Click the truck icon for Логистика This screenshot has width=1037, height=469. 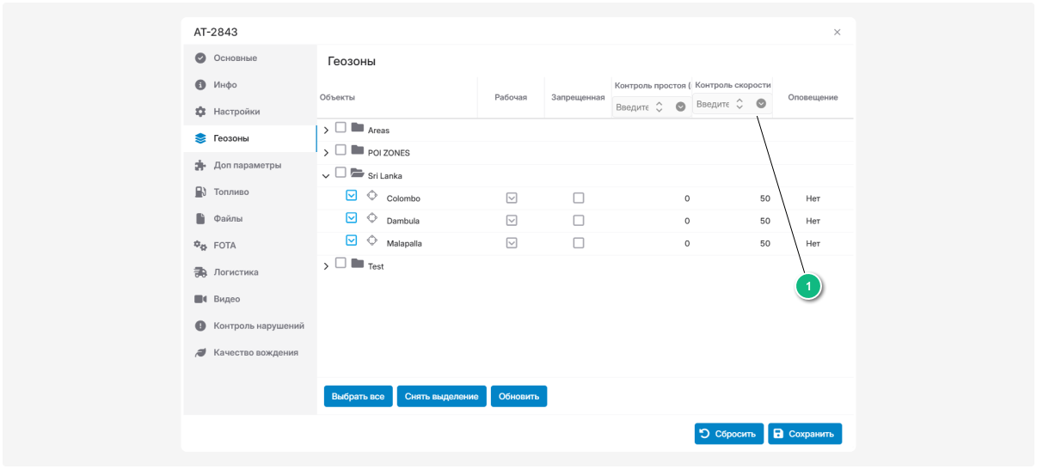(x=200, y=272)
